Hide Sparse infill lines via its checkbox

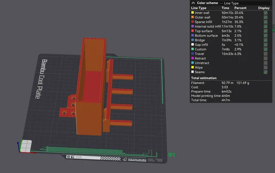(x=266, y=22)
